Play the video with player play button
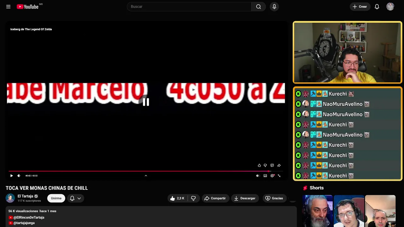The height and width of the screenshot is (227, 404). pos(12,176)
